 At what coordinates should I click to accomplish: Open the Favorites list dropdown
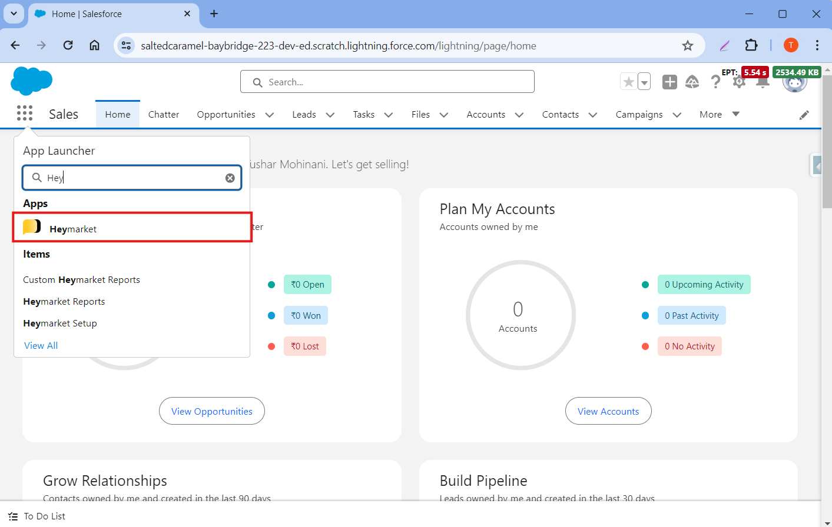tap(644, 82)
